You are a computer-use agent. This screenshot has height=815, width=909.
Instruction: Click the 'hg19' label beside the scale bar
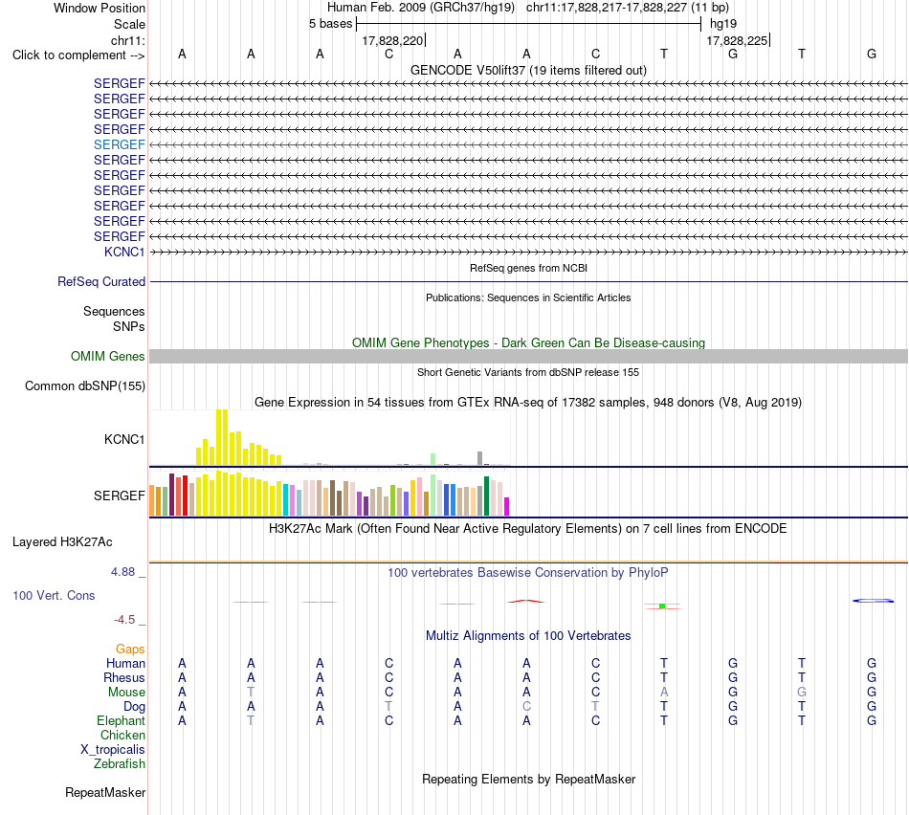pos(723,24)
